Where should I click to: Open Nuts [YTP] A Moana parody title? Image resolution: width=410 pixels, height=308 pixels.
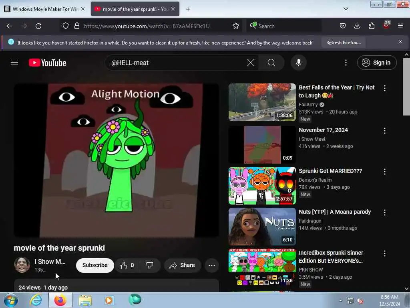(335, 212)
